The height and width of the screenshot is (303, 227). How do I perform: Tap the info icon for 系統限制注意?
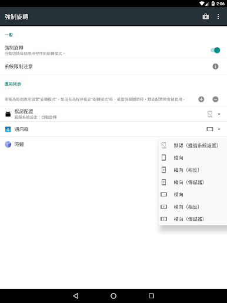pos(215,66)
